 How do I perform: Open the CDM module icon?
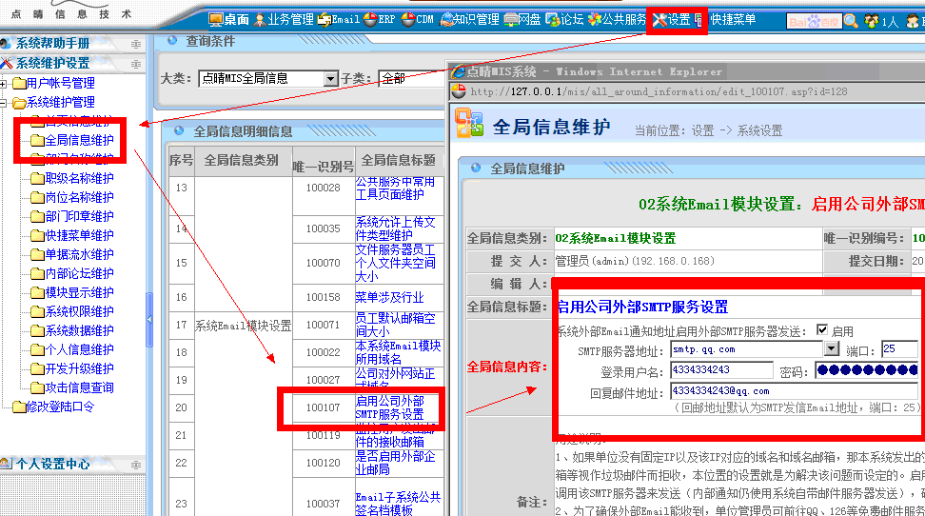tap(418, 20)
